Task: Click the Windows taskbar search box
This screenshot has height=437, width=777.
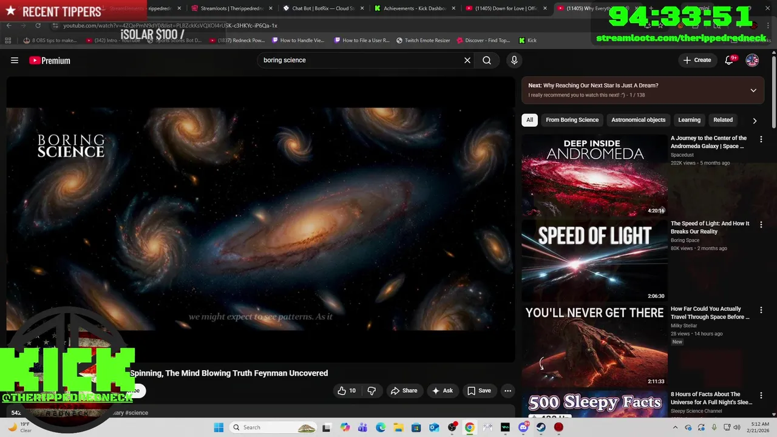Action: 274,427
